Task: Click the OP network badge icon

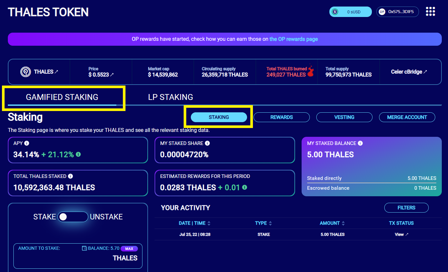Action: coord(382,12)
